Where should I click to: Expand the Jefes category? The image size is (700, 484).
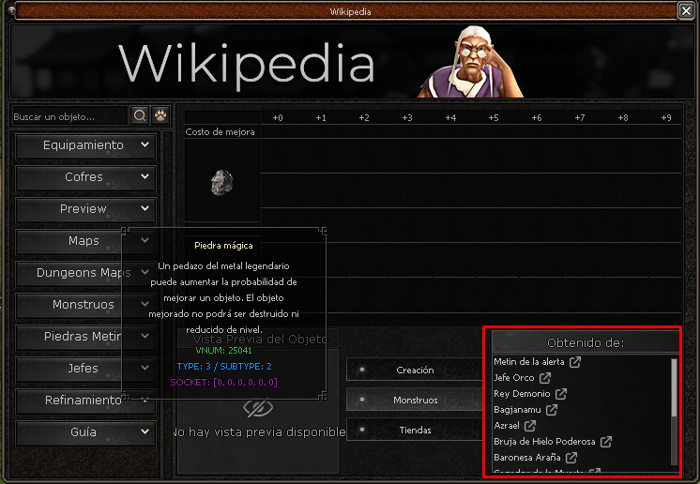(x=85, y=369)
